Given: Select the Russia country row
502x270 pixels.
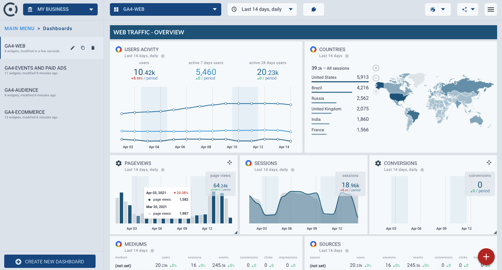Looking at the screenshot, I should click(x=340, y=99).
